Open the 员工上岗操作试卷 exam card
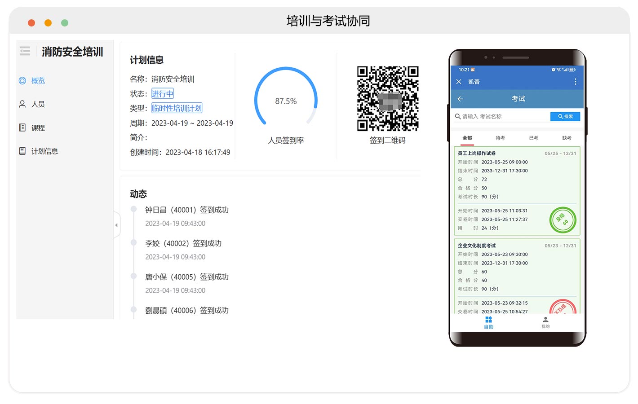Screen dimensions: 638x404 [517, 191]
